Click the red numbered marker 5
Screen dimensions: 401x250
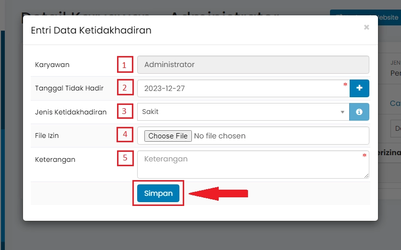click(125, 159)
